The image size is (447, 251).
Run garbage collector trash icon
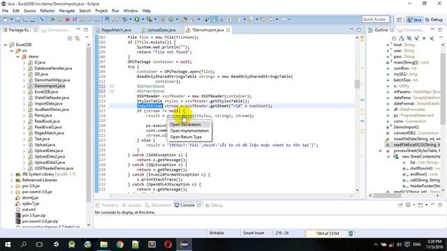tap(351, 233)
